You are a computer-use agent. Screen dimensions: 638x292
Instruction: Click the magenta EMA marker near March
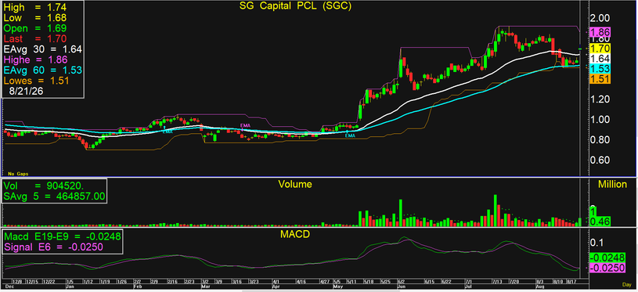245,125
